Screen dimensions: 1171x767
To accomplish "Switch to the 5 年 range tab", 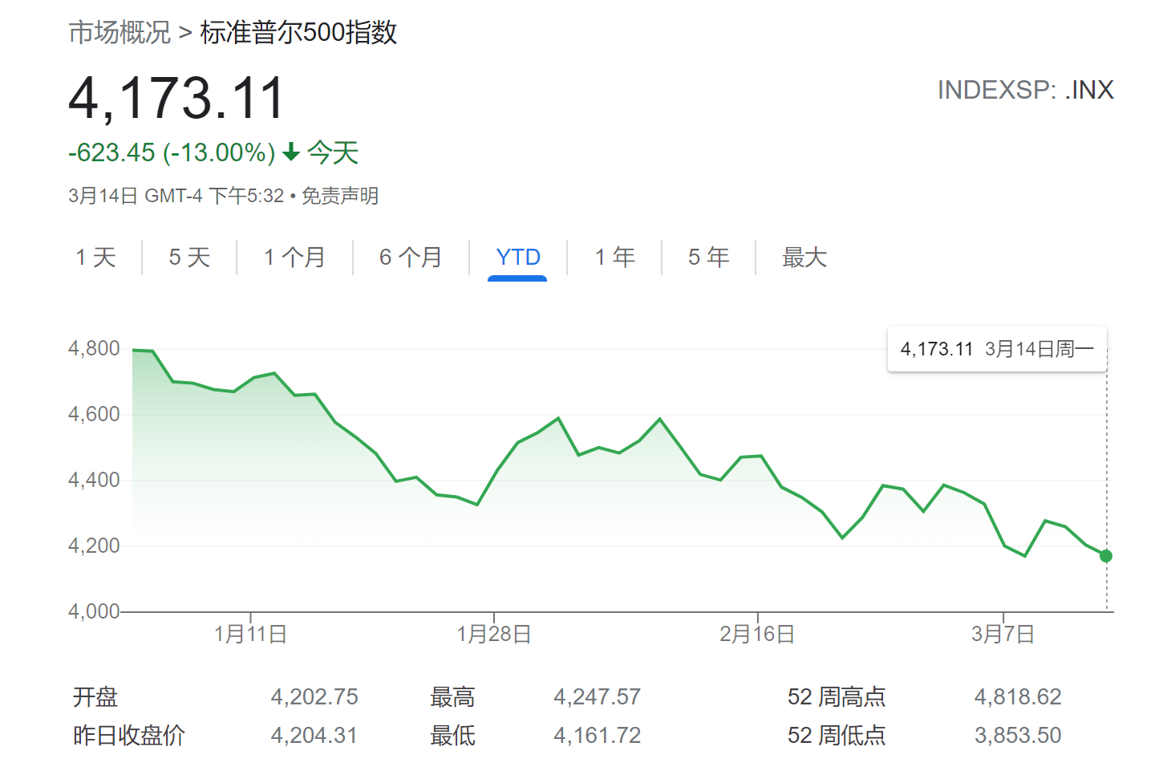I will 709,258.
